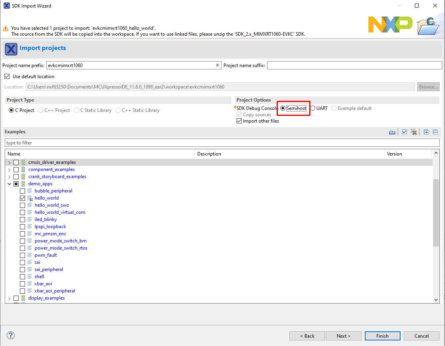The height and width of the screenshot is (346, 445).
Task: Click the NXP logo in header
Action: tap(390, 25)
